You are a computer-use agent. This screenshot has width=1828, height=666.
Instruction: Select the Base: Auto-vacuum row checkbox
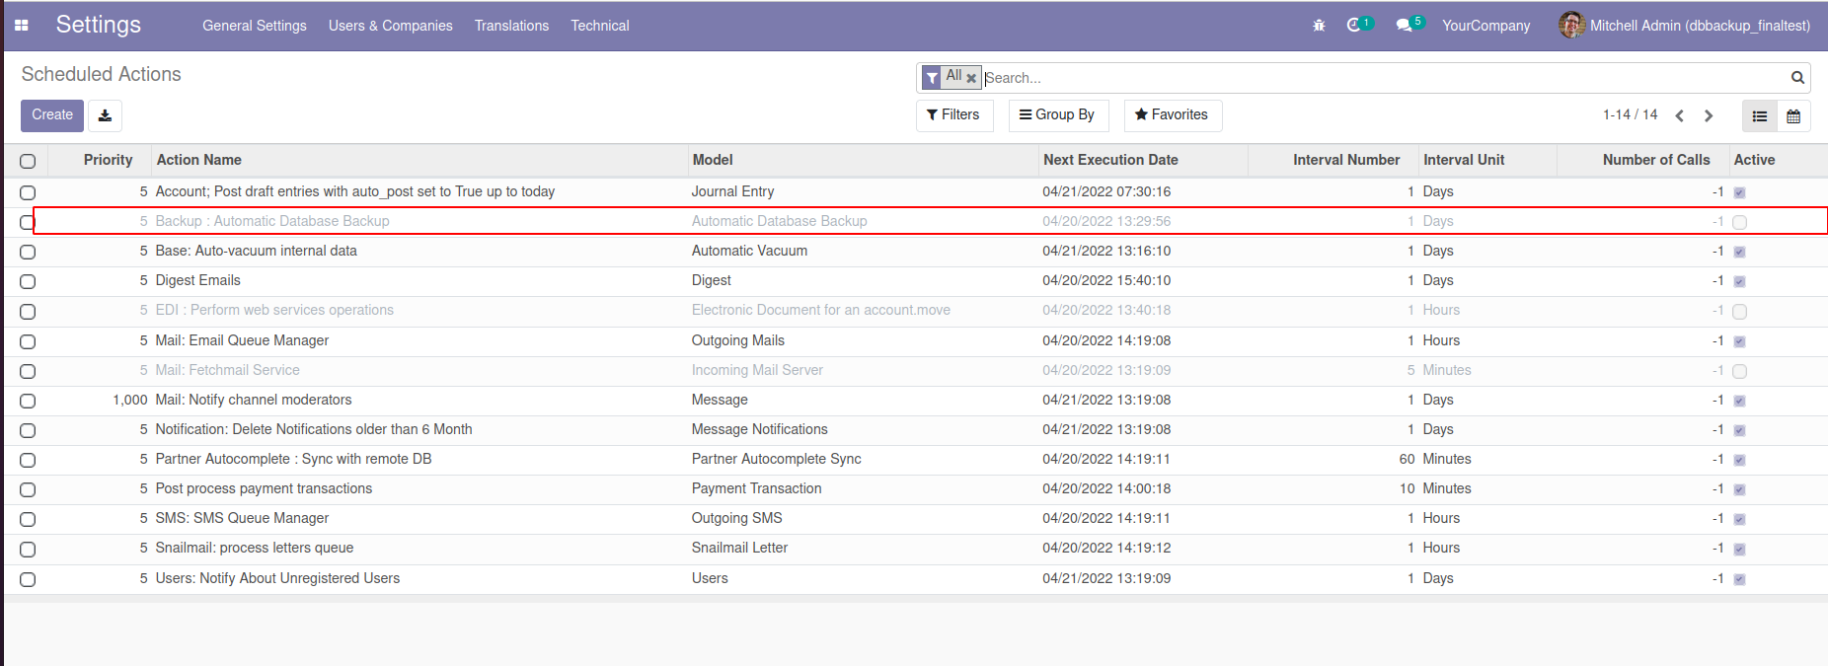click(28, 252)
